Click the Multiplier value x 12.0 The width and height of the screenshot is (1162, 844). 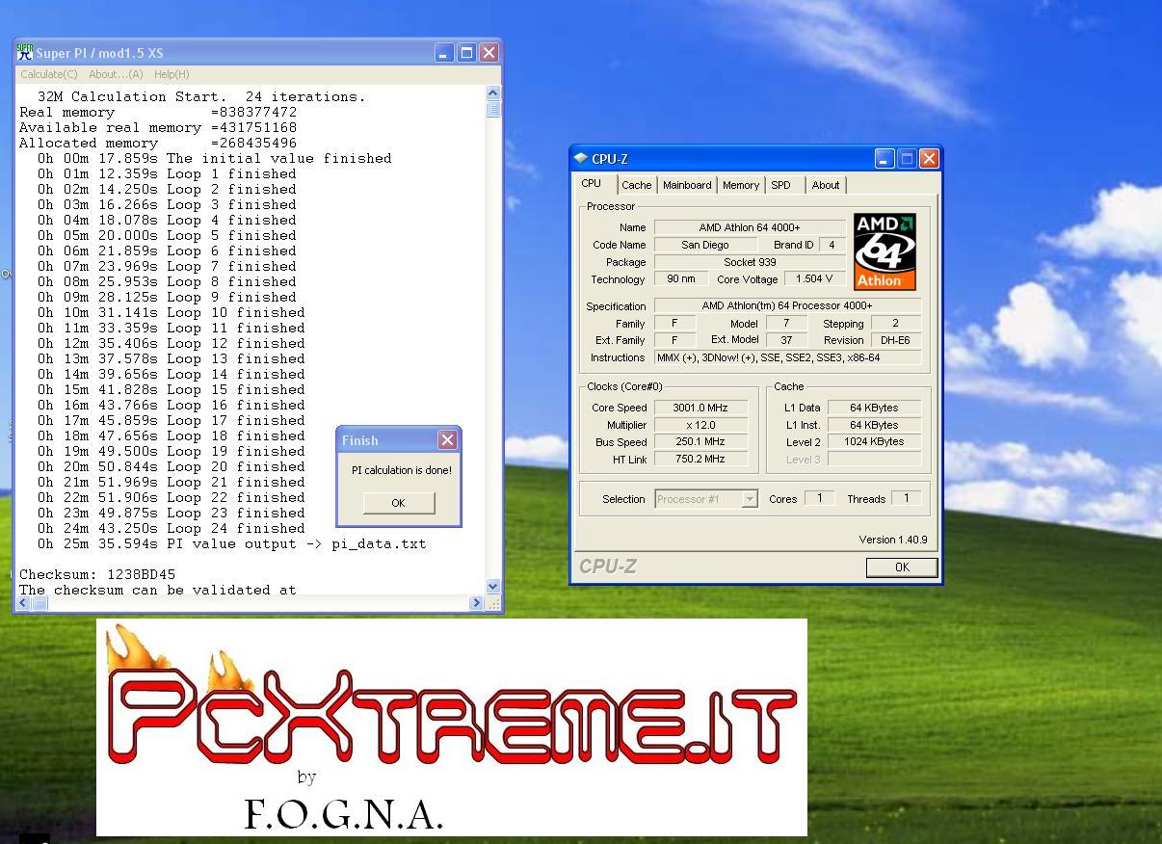(700, 425)
